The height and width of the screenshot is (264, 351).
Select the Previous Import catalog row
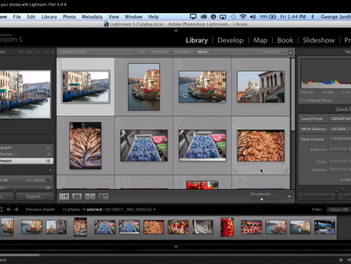[x=26, y=161]
